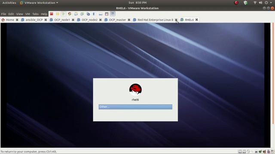Click the orange vertical scrollbar
275x154 pixels.
(x=273, y=73)
